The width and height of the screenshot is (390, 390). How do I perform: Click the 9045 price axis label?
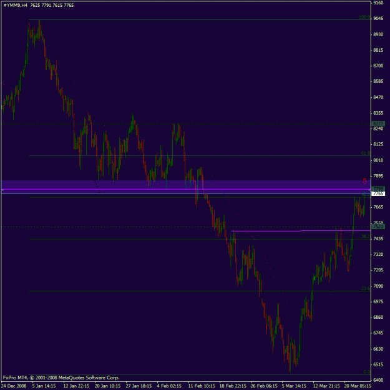(378, 19)
